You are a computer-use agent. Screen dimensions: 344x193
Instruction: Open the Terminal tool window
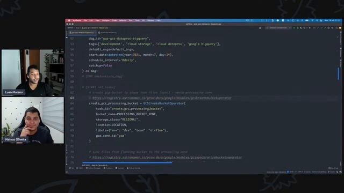[x=119, y=168]
